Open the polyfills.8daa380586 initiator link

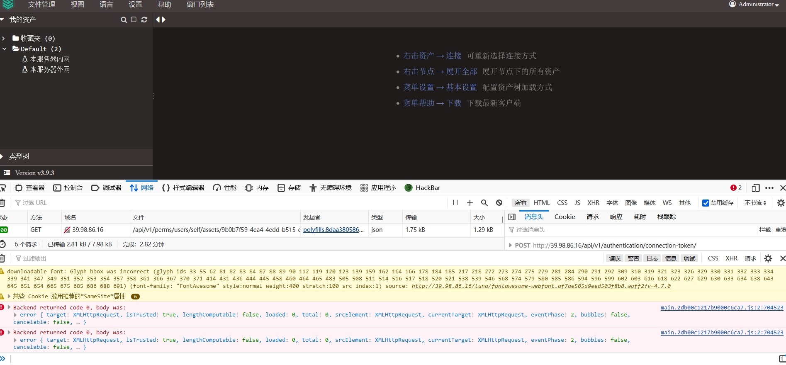coord(333,230)
